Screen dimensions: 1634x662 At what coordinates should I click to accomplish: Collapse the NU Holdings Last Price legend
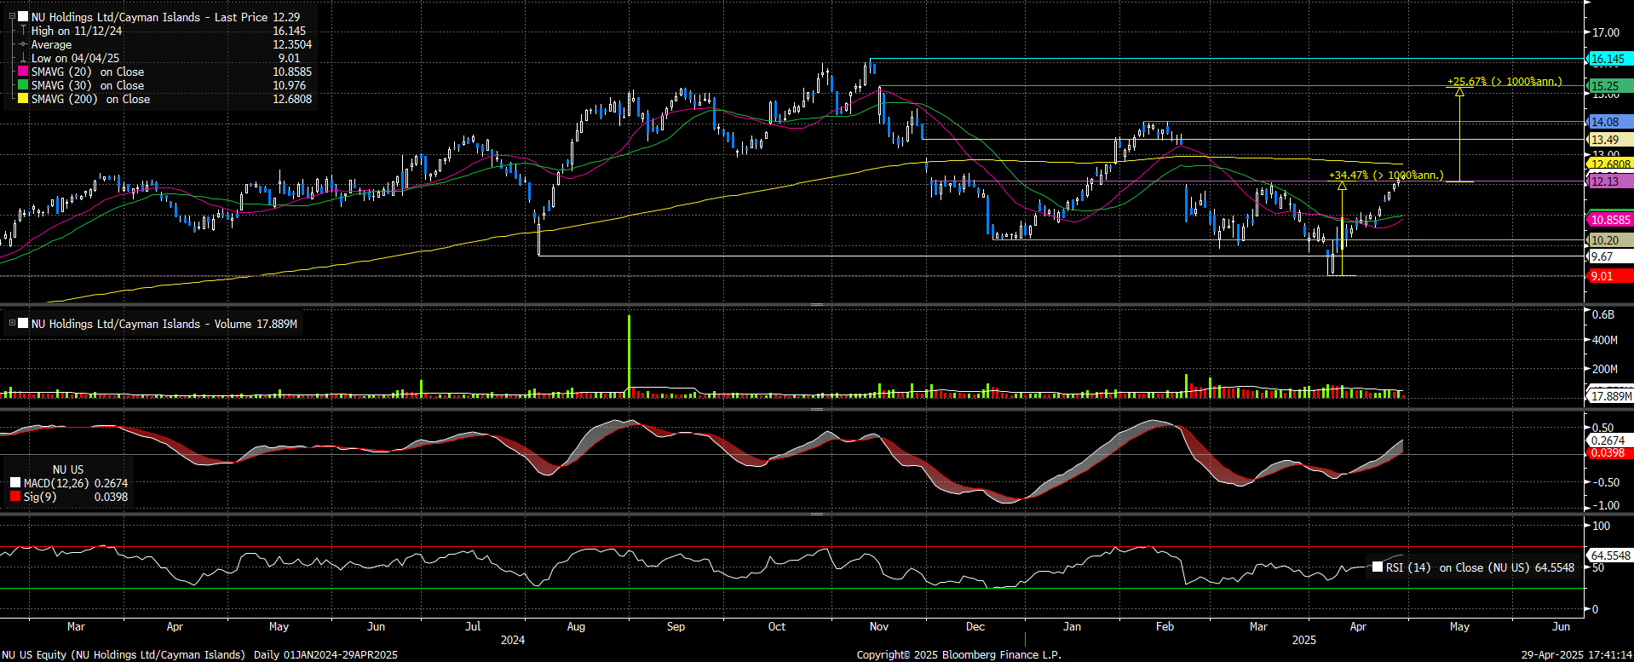[x=12, y=16]
